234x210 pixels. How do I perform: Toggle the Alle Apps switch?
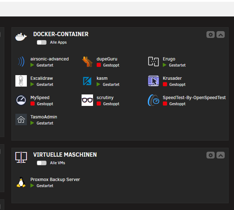click(x=42, y=42)
